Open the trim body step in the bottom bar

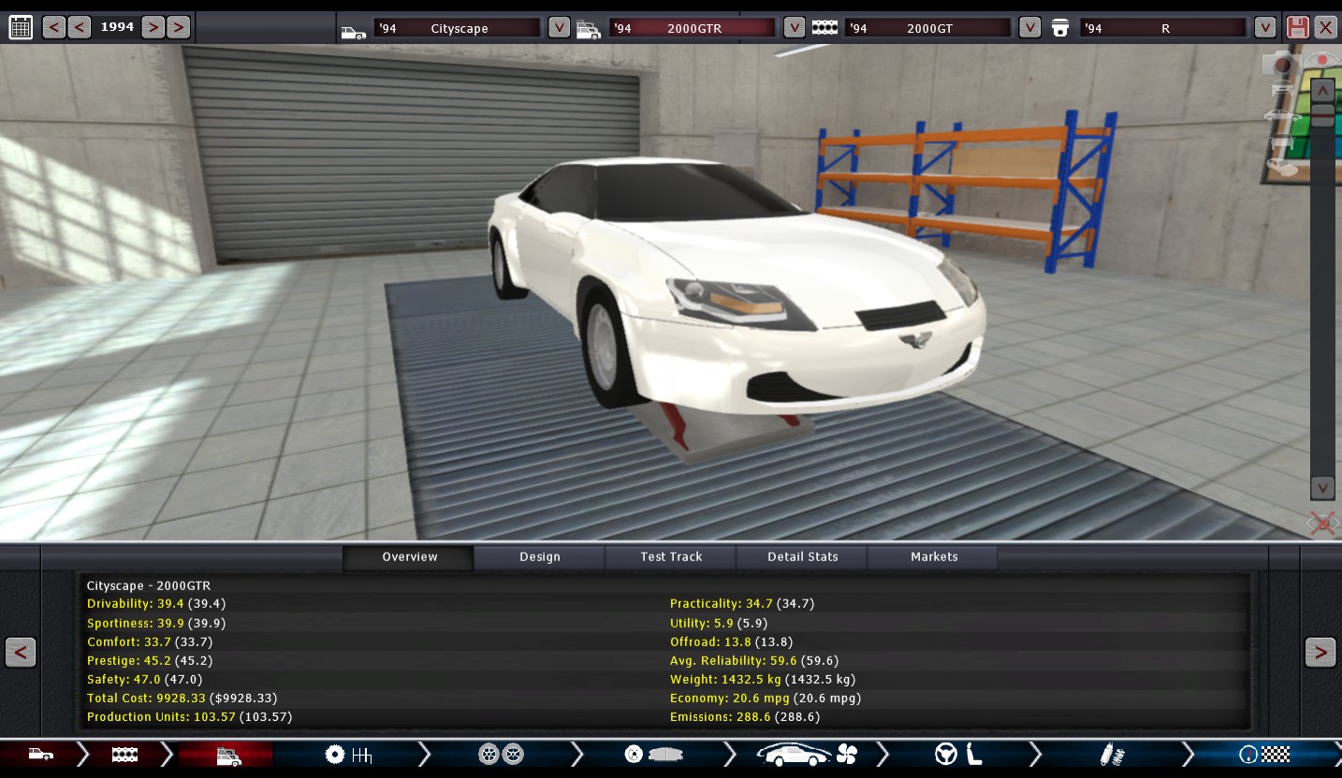(x=227, y=755)
